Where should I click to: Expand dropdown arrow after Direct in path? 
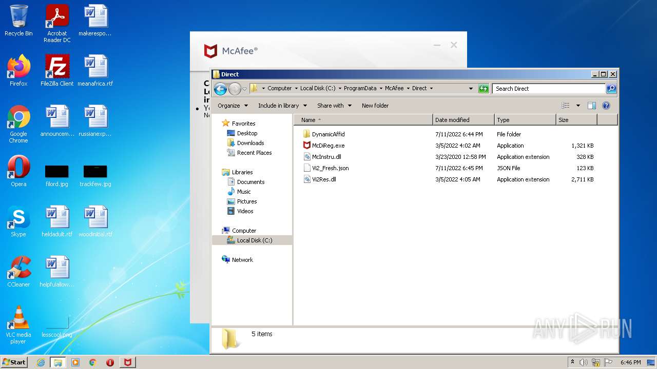pyautogui.click(x=431, y=88)
